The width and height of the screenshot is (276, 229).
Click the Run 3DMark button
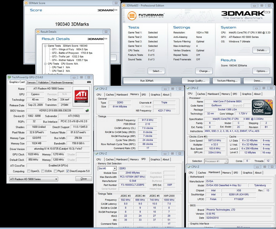click(x=147, y=81)
